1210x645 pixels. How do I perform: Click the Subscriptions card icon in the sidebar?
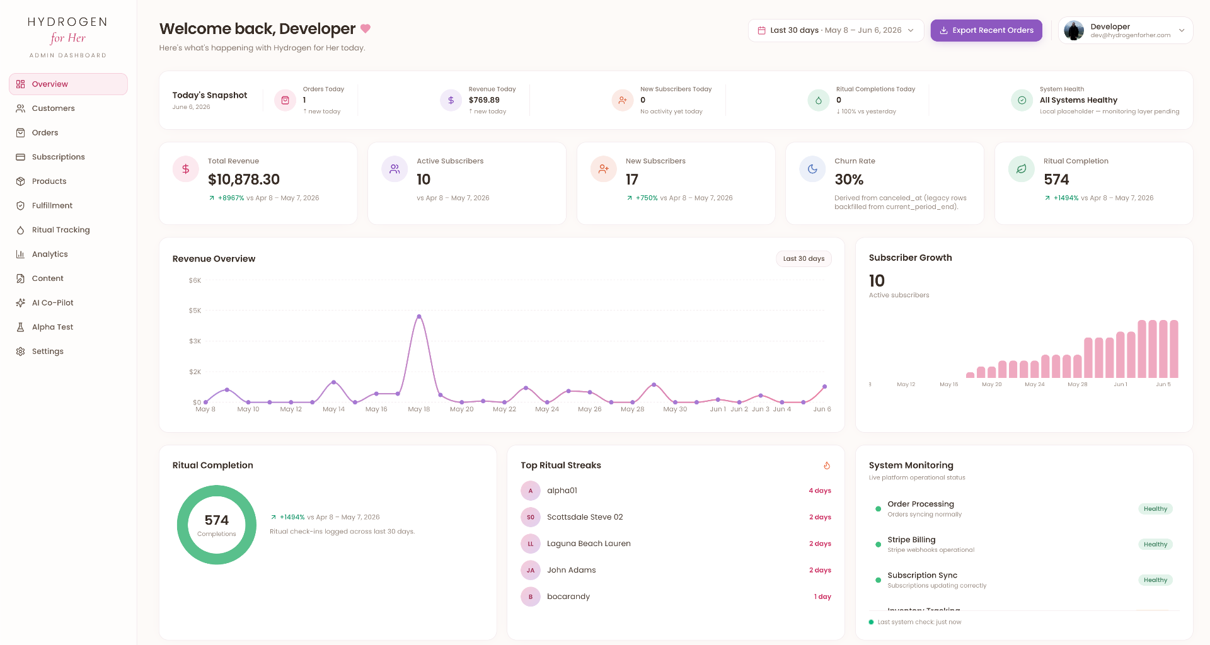[20, 157]
